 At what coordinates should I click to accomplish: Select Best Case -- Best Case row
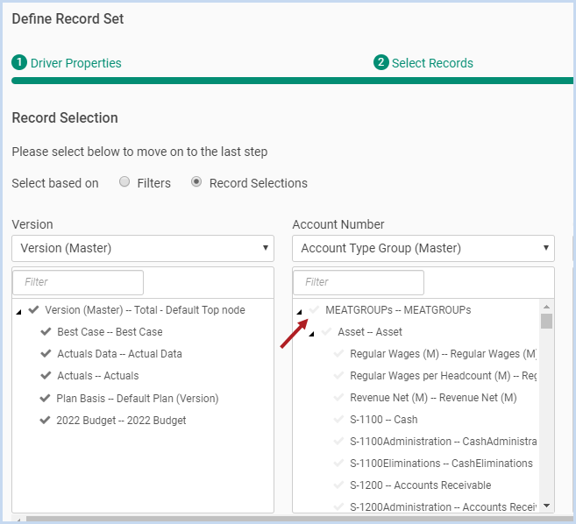pyautogui.click(x=110, y=332)
